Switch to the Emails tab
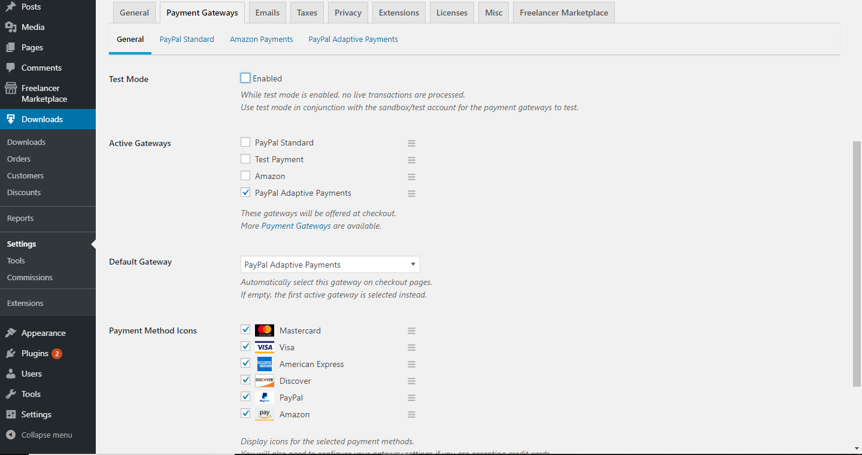The height and width of the screenshot is (455, 862). (268, 13)
